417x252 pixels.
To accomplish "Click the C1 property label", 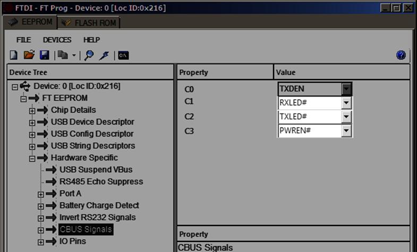I will (x=189, y=101).
